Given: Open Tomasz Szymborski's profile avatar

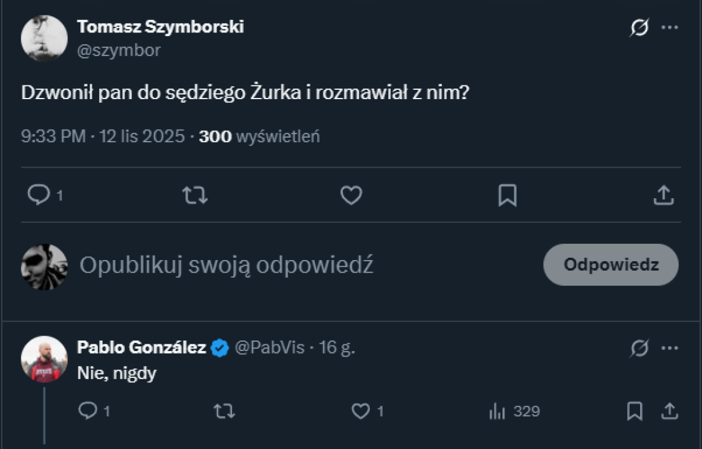Looking at the screenshot, I should [44, 38].
